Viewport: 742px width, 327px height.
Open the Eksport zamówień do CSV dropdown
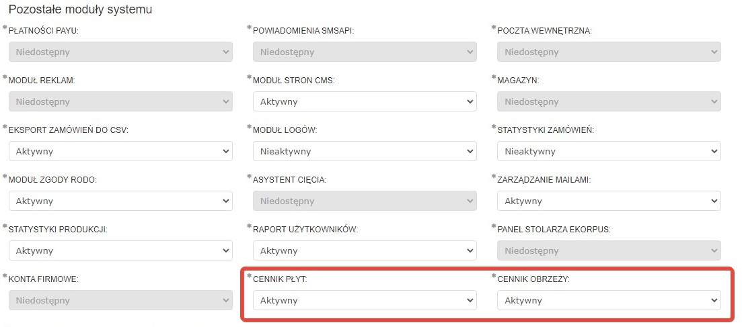click(x=120, y=151)
